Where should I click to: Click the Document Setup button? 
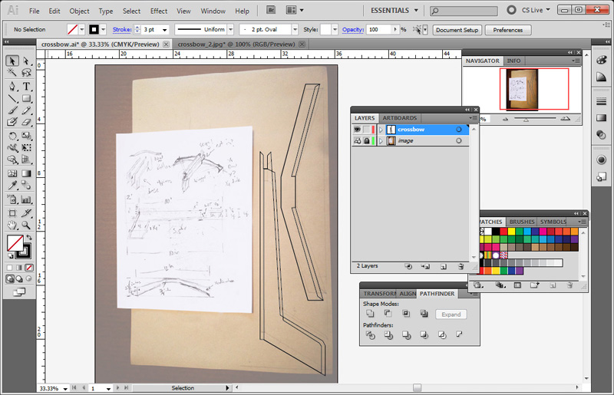(457, 30)
